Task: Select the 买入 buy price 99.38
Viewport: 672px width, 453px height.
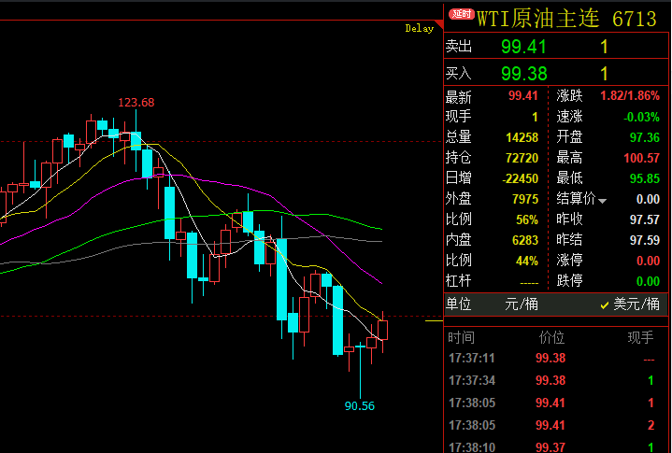Action: click(523, 74)
